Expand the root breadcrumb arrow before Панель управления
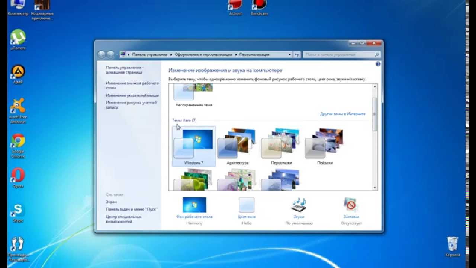 click(129, 54)
